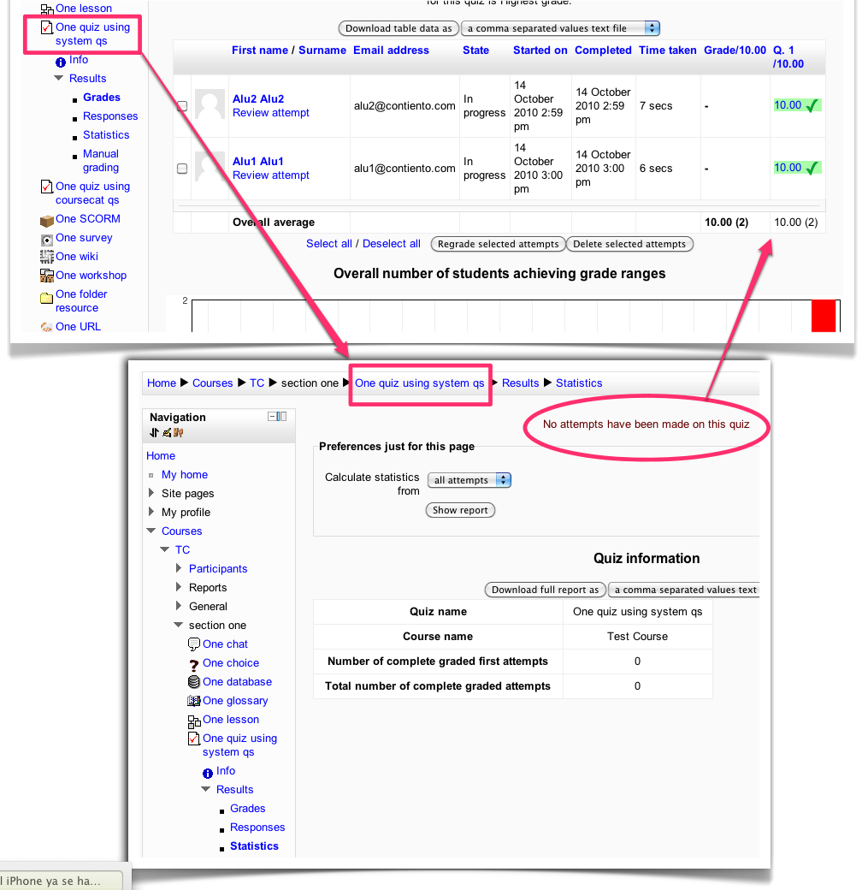The height and width of the screenshot is (890, 868).
Task: Click Alu2 Alu2 user avatar
Action: (x=210, y=104)
